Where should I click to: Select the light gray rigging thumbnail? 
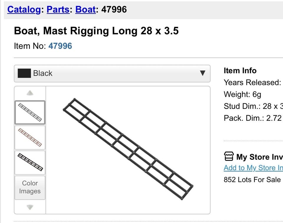[x=30, y=112]
